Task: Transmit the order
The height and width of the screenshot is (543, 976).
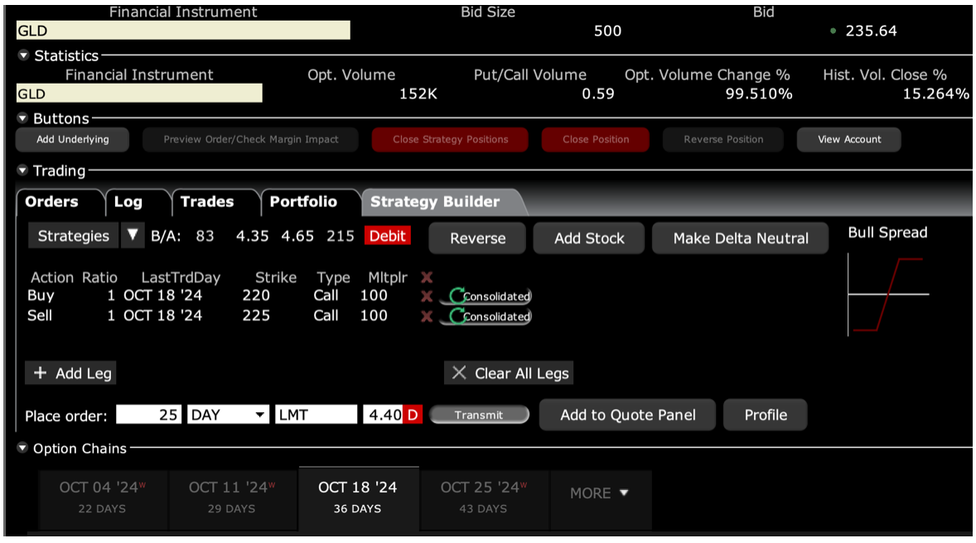Action: click(x=479, y=415)
